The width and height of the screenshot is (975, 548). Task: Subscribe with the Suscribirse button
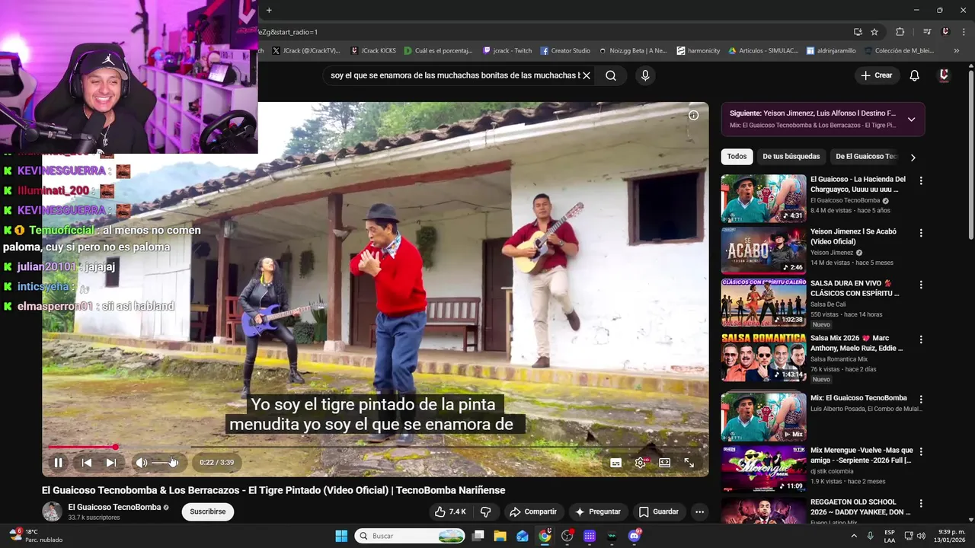[x=208, y=511]
